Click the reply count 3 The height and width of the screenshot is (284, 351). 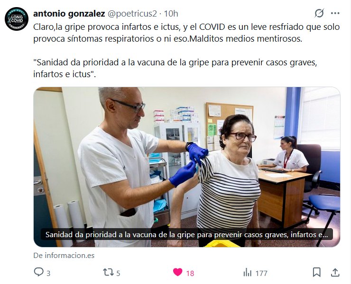[x=48, y=273]
